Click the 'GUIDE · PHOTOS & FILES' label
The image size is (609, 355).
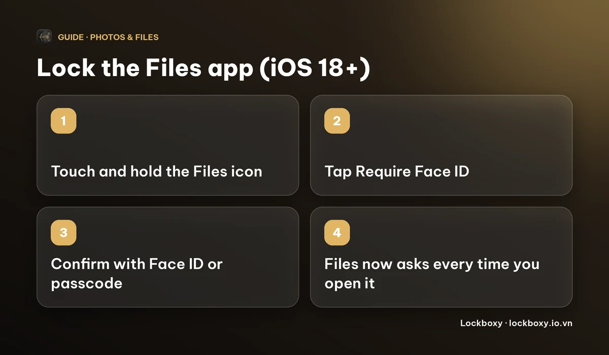(108, 37)
